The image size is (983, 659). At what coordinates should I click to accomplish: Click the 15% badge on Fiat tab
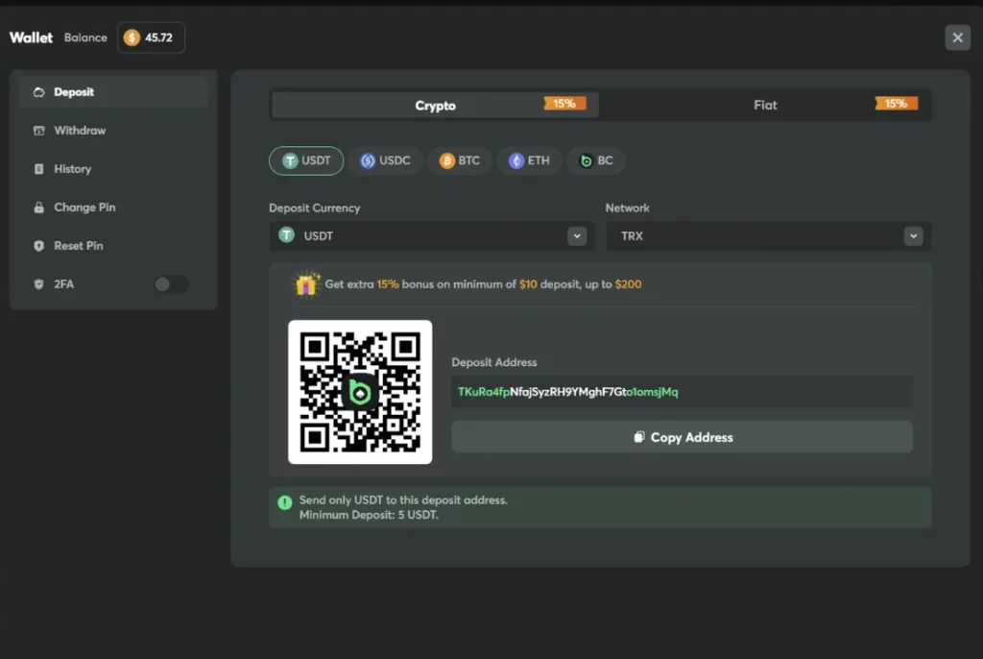click(x=896, y=104)
